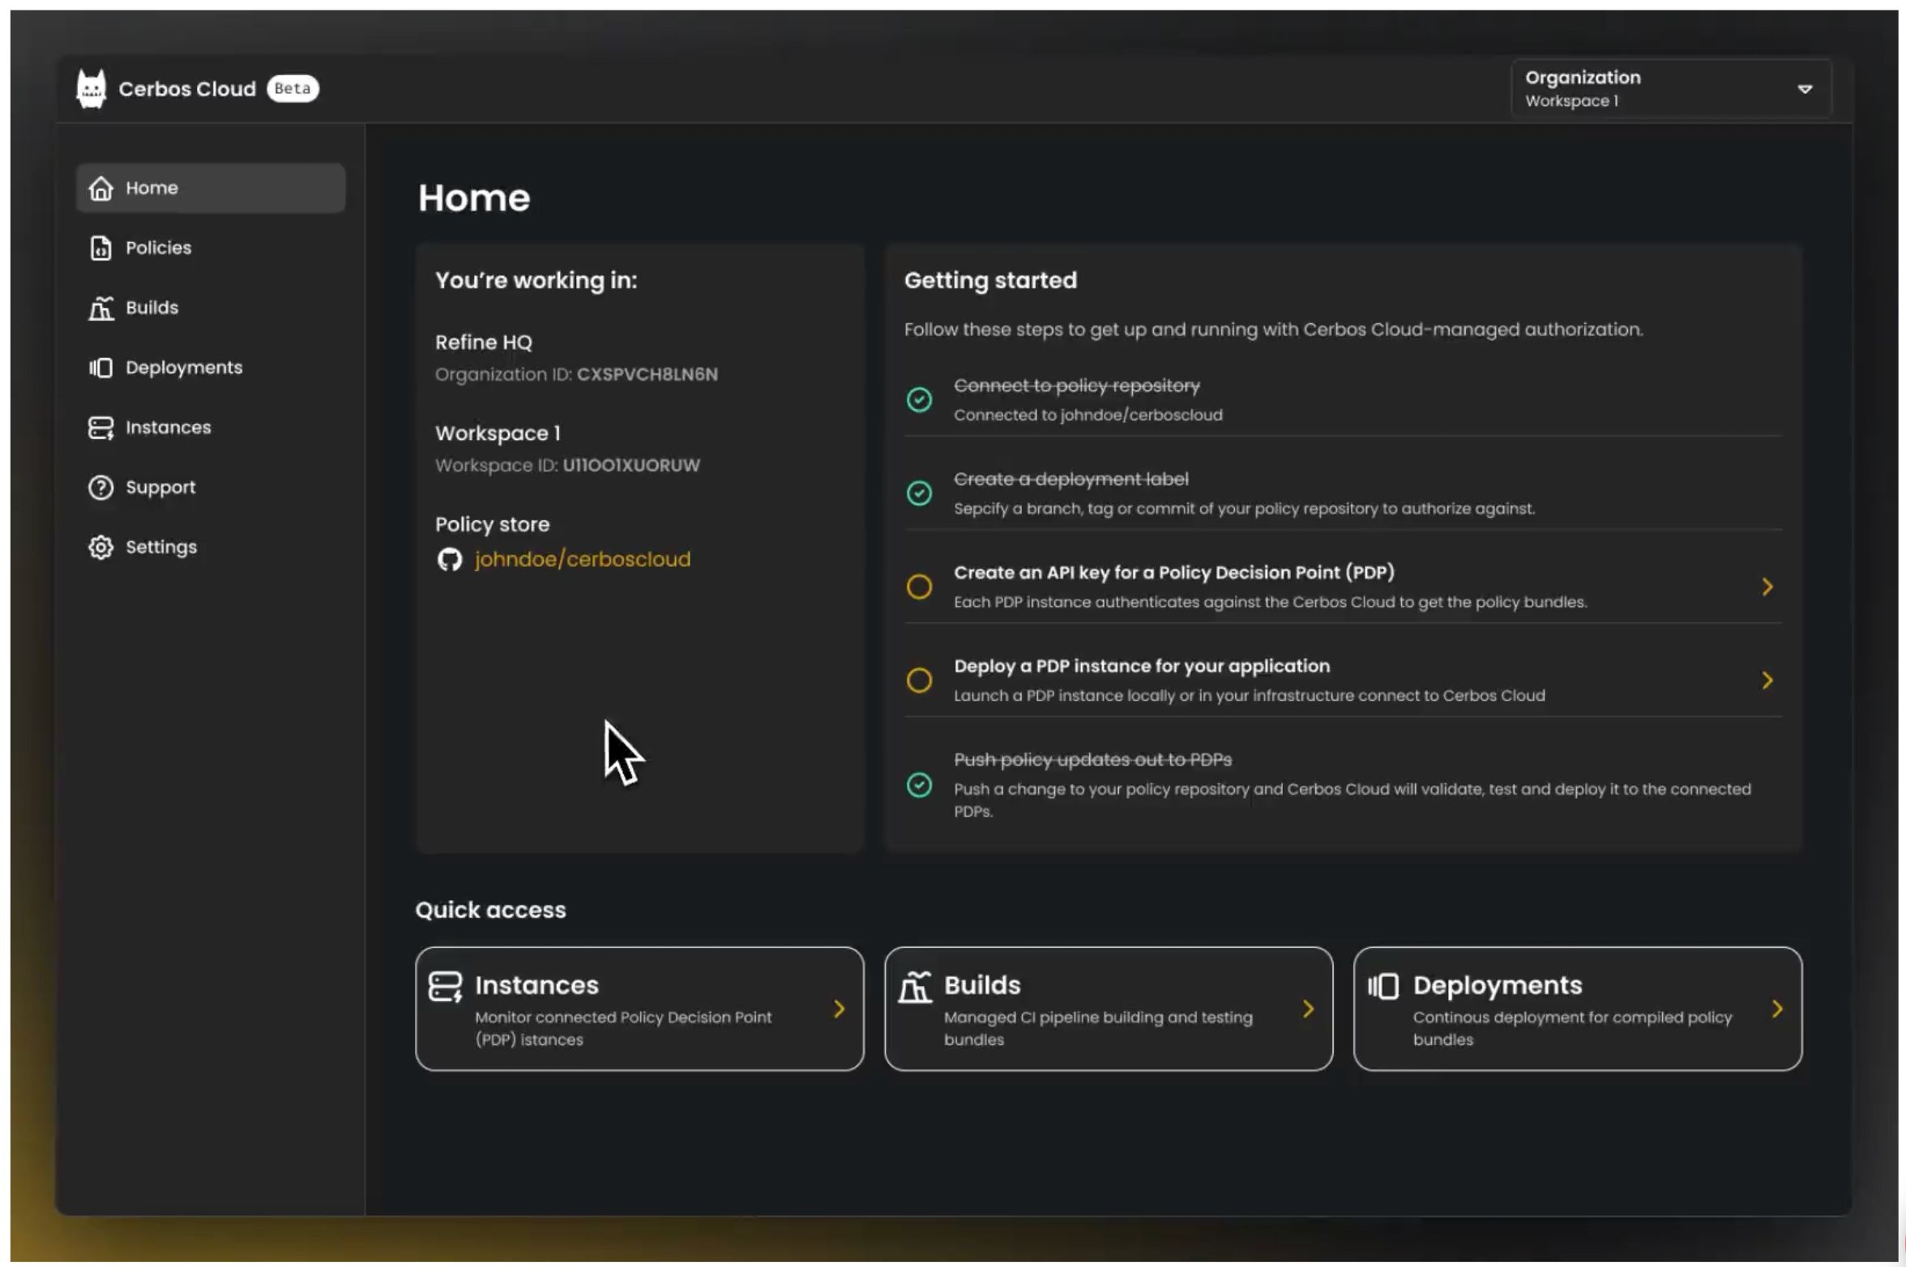Viewport: 1906px width, 1267px height.
Task: Open the Policies document icon
Action: 100,249
